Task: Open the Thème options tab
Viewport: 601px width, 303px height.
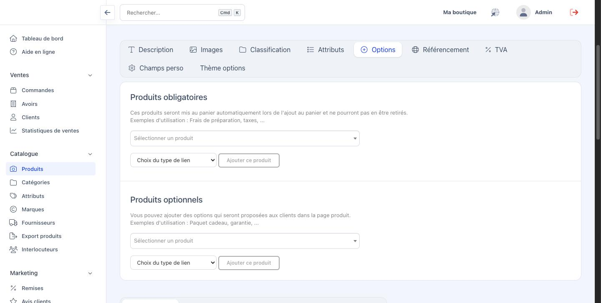Action: [222, 68]
